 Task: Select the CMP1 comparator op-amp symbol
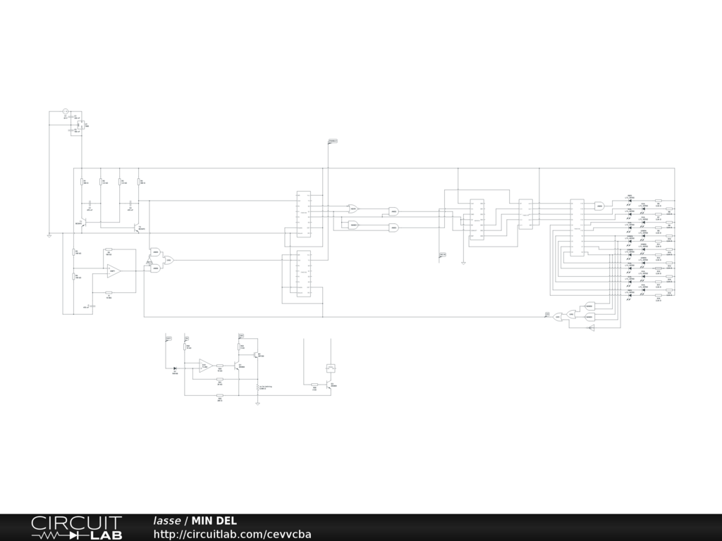[x=113, y=270]
